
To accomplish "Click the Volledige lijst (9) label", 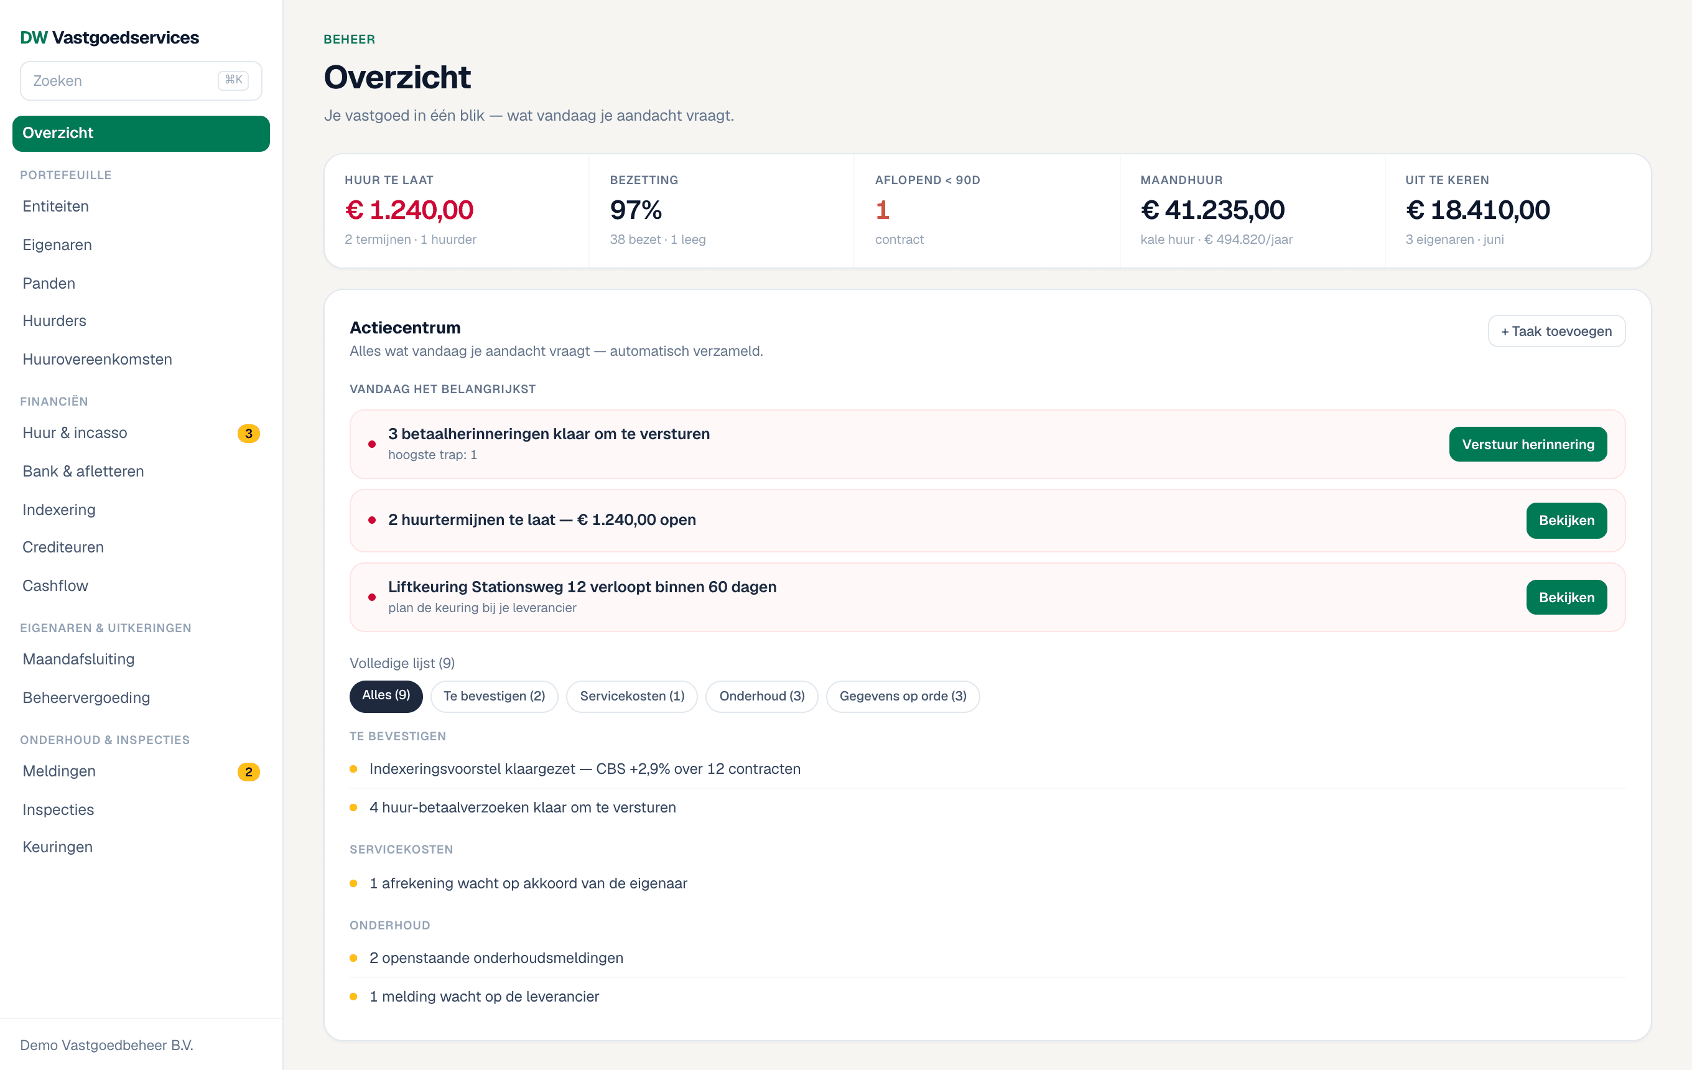I will tap(402, 663).
